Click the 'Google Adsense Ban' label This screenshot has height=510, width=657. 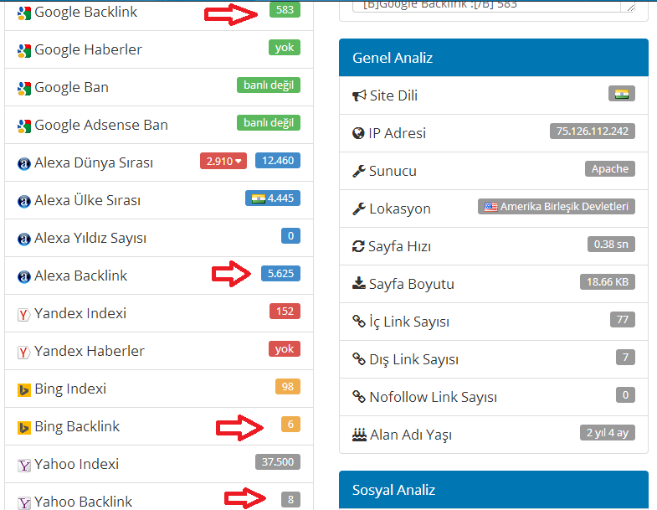(101, 125)
